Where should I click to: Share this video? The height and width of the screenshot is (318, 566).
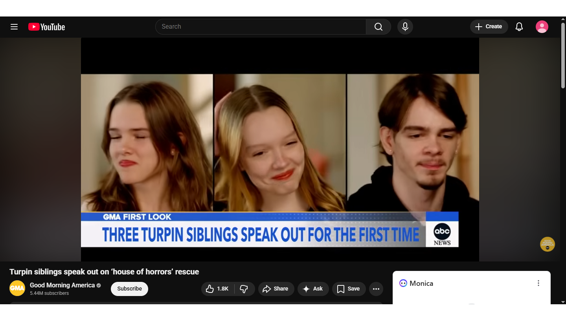(x=276, y=289)
